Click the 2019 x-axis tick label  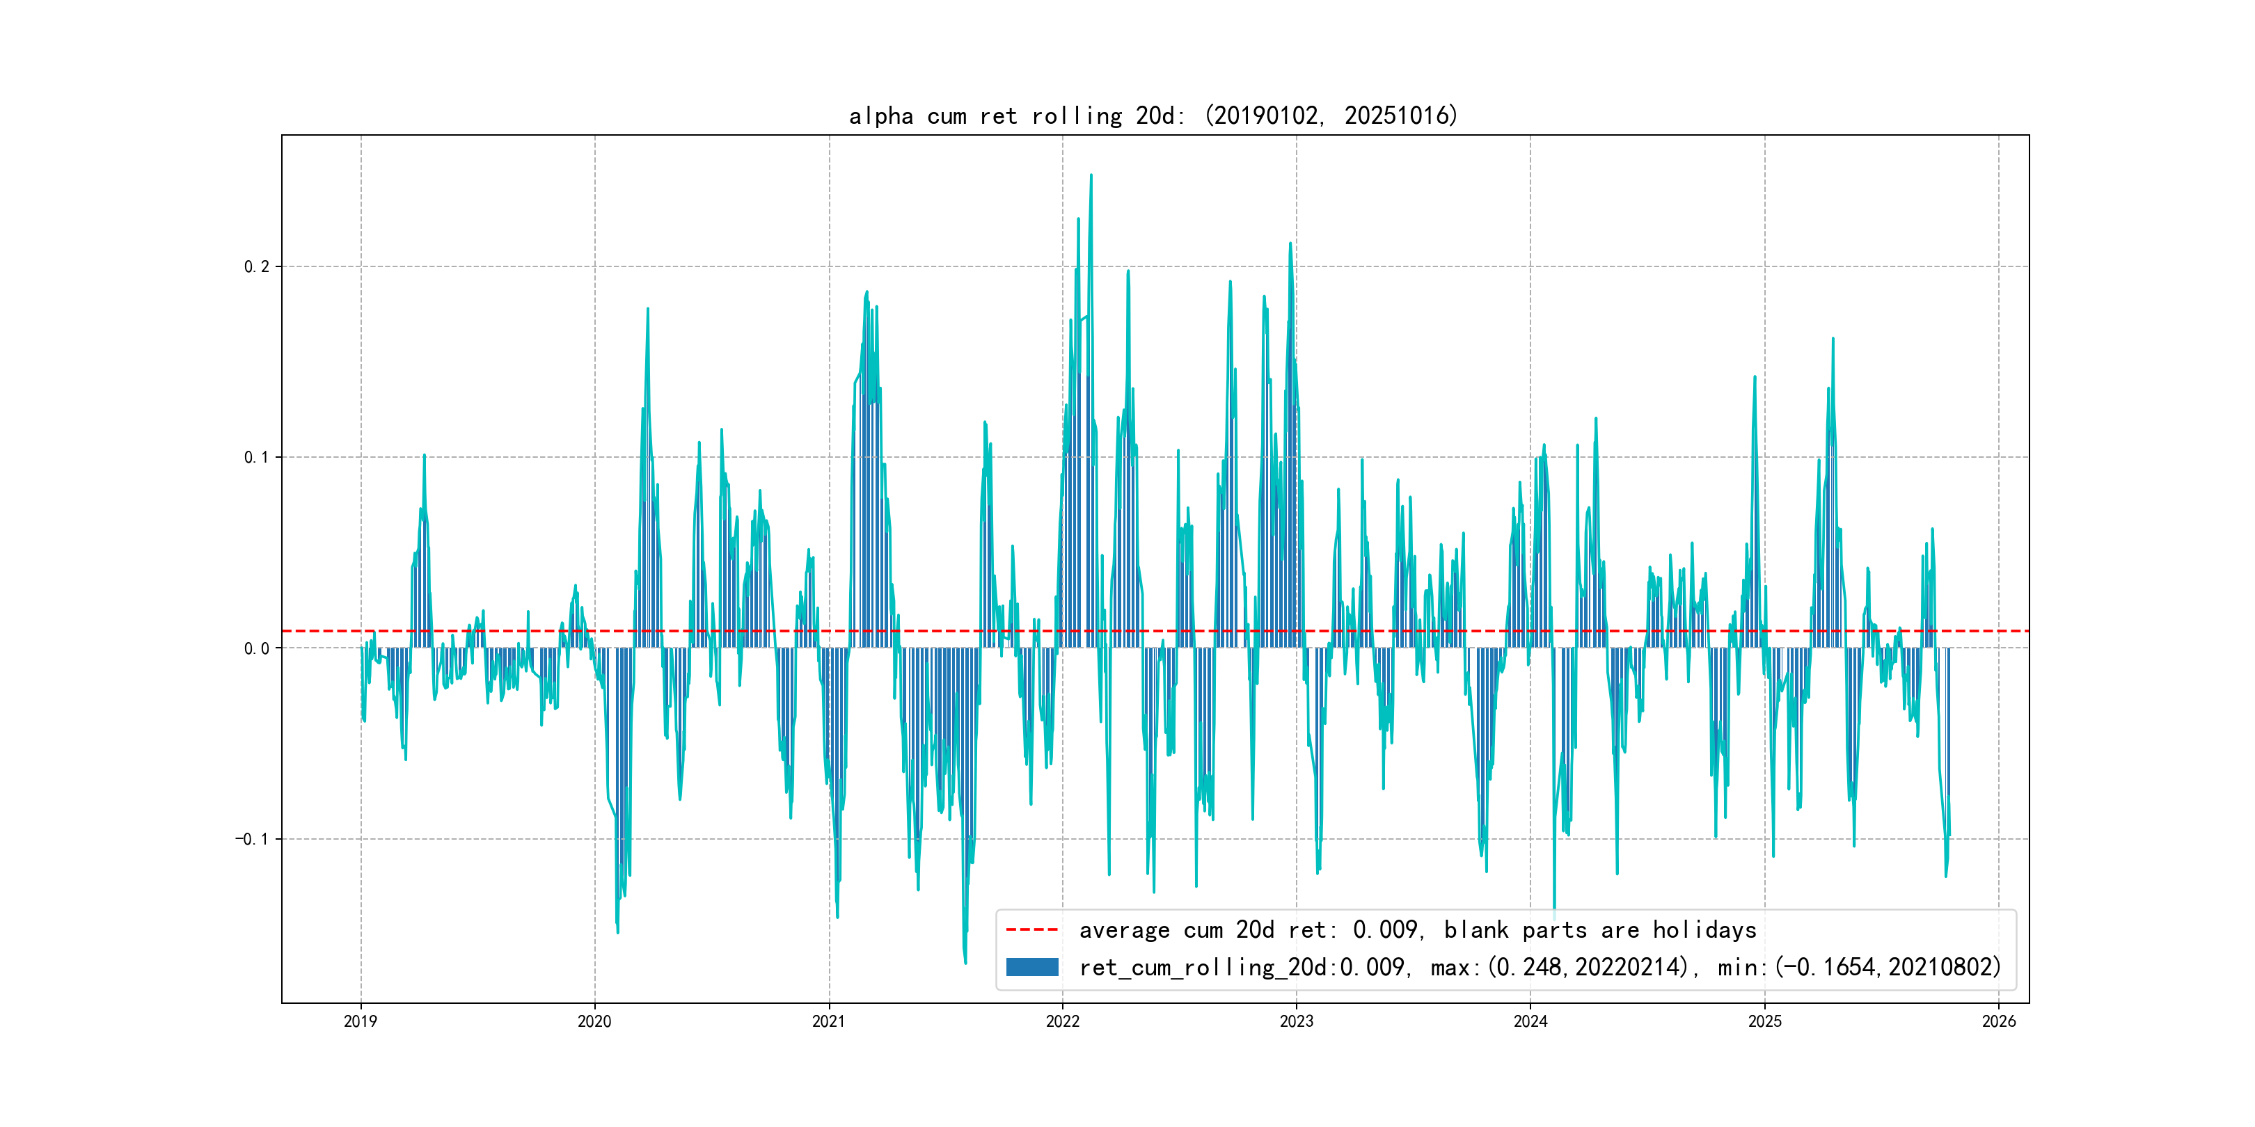[x=361, y=1021]
